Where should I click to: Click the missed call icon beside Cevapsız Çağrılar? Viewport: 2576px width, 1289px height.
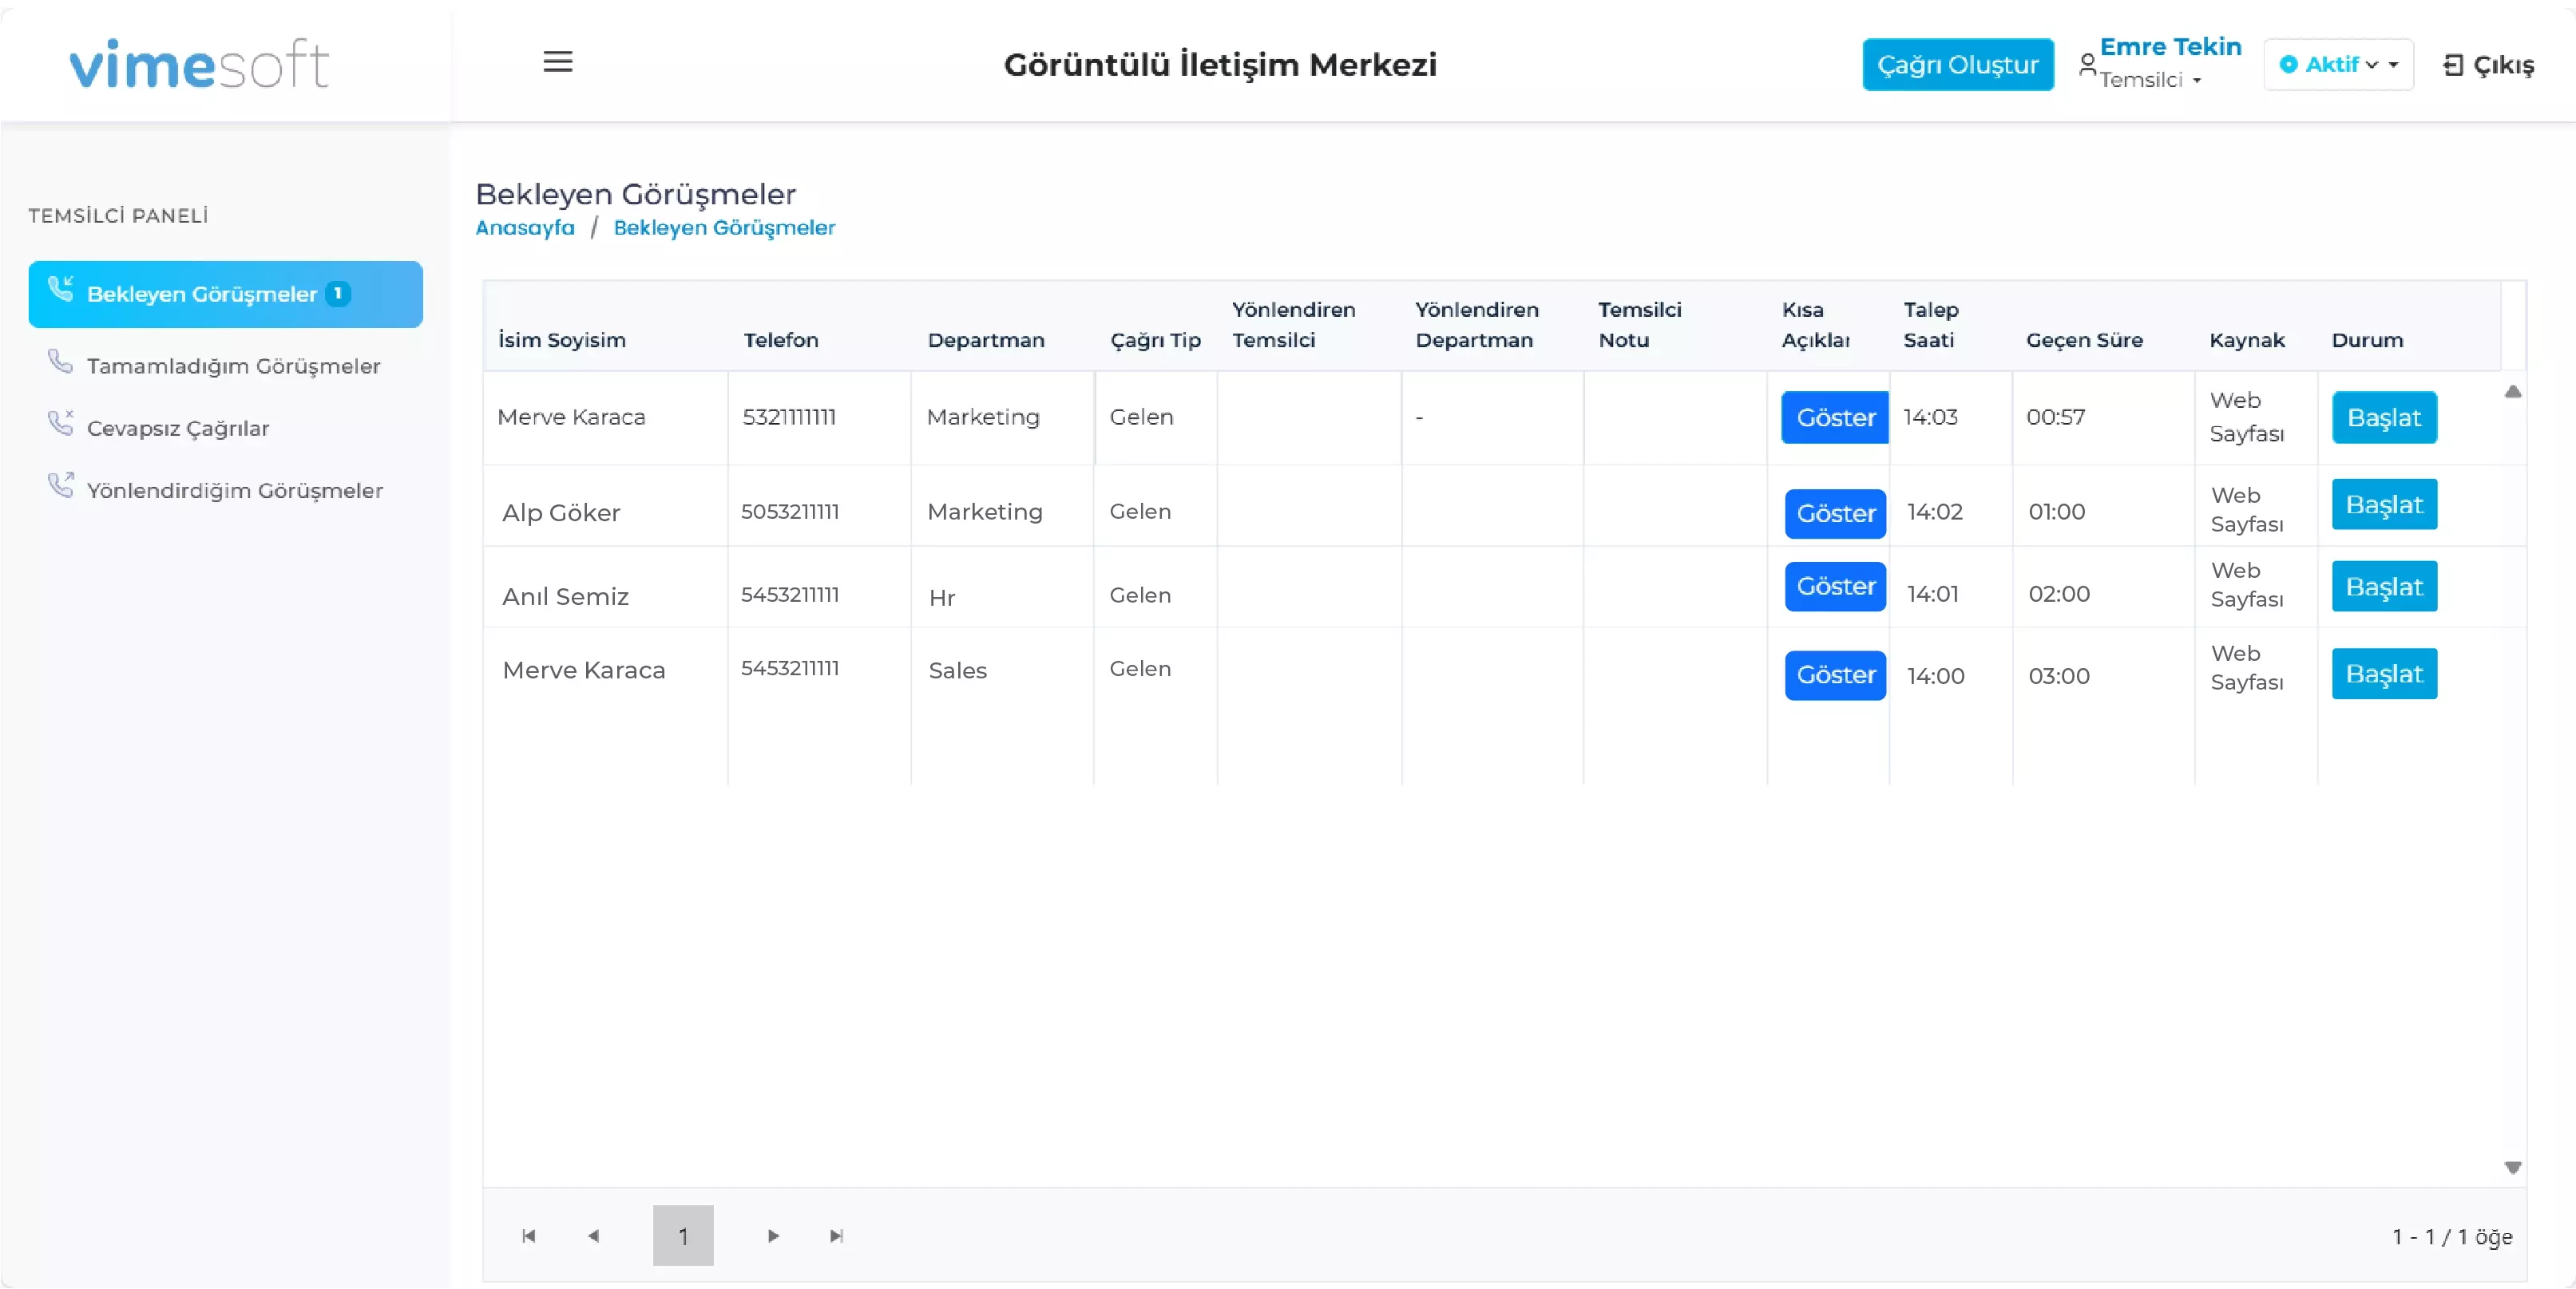point(61,423)
